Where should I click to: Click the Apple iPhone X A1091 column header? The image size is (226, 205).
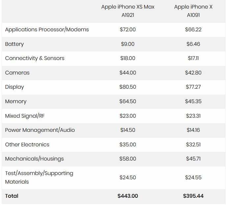[193, 11]
